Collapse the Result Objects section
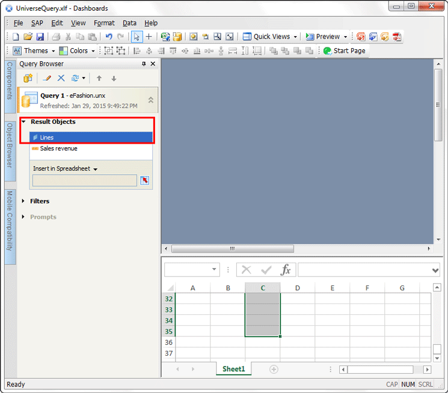Screen dimensions: 448x393 [23, 122]
